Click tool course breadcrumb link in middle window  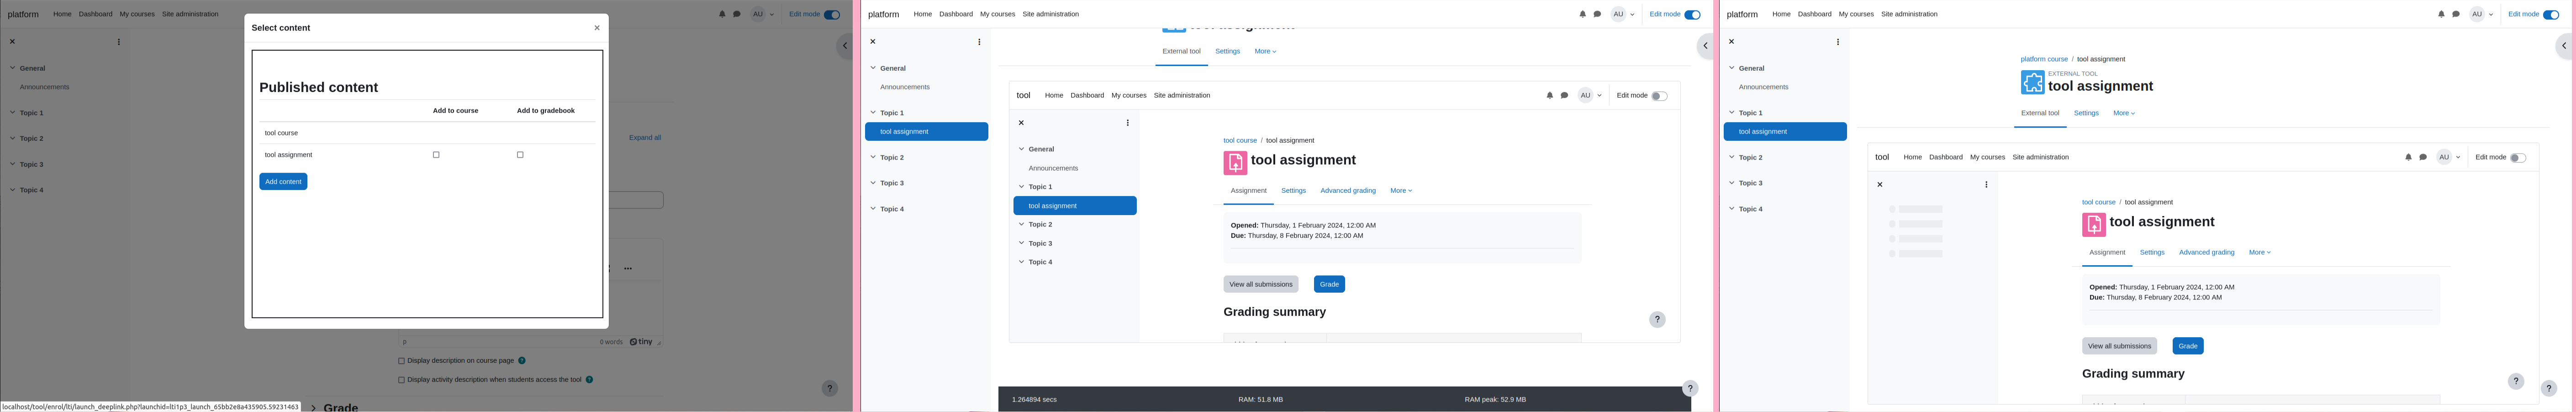[x=1240, y=141]
